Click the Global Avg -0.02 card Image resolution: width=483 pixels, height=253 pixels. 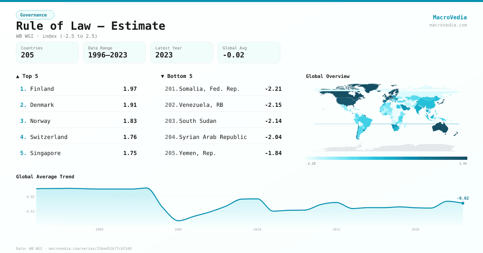click(249, 53)
